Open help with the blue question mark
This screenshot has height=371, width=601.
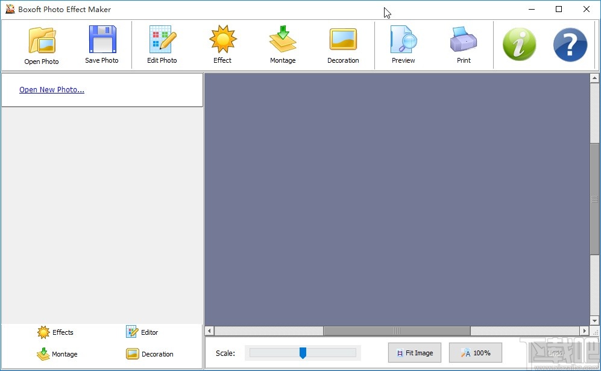(570, 45)
